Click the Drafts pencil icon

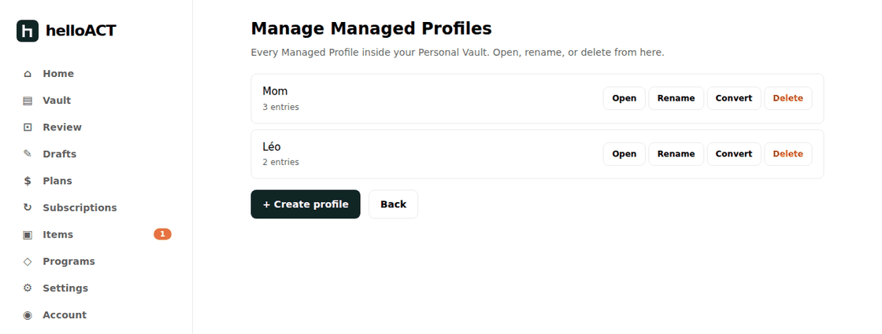click(28, 154)
